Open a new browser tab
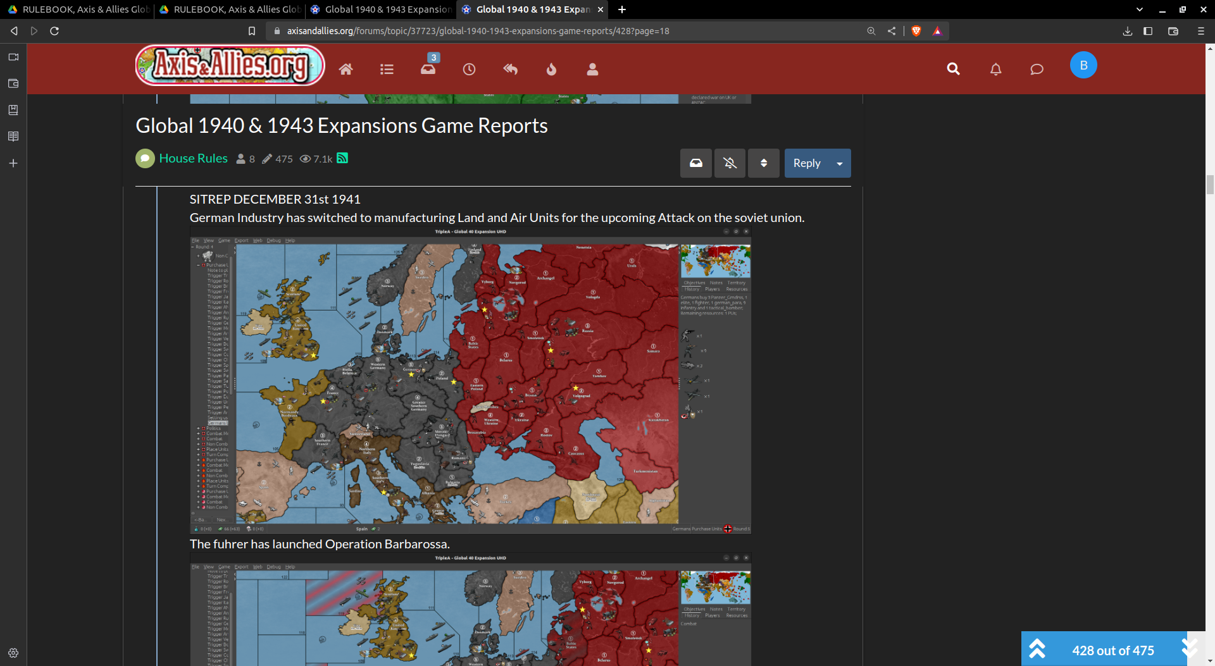Viewport: 1215px width, 666px height. coord(622,9)
